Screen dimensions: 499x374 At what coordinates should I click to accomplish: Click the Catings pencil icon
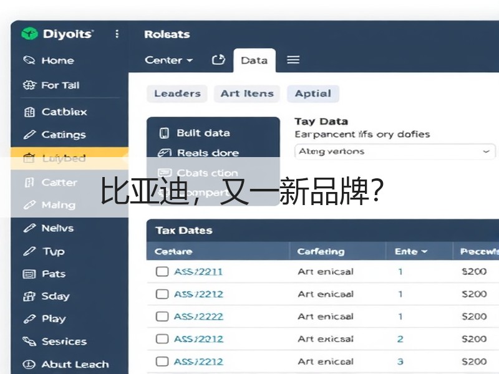29,135
